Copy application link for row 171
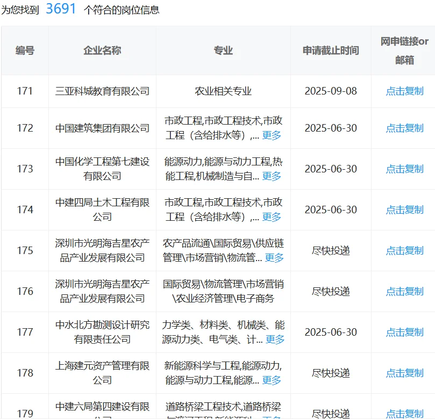This screenshot has width=435, height=419. pyautogui.click(x=404, y=91)
